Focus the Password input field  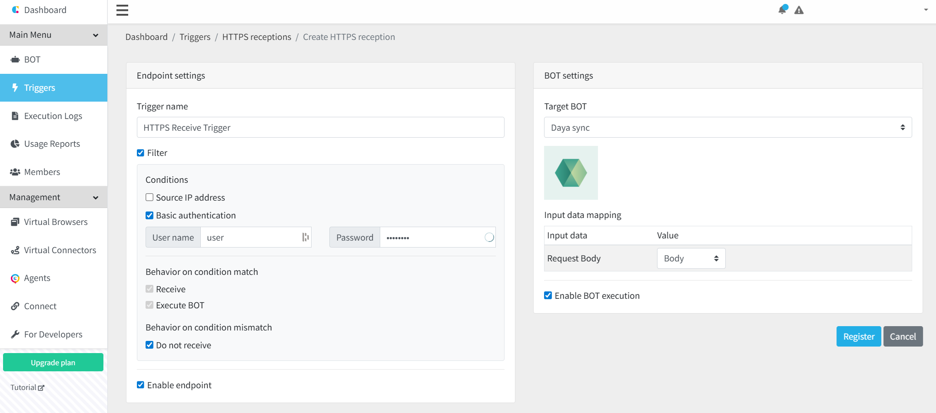click(x=438, y=237)
